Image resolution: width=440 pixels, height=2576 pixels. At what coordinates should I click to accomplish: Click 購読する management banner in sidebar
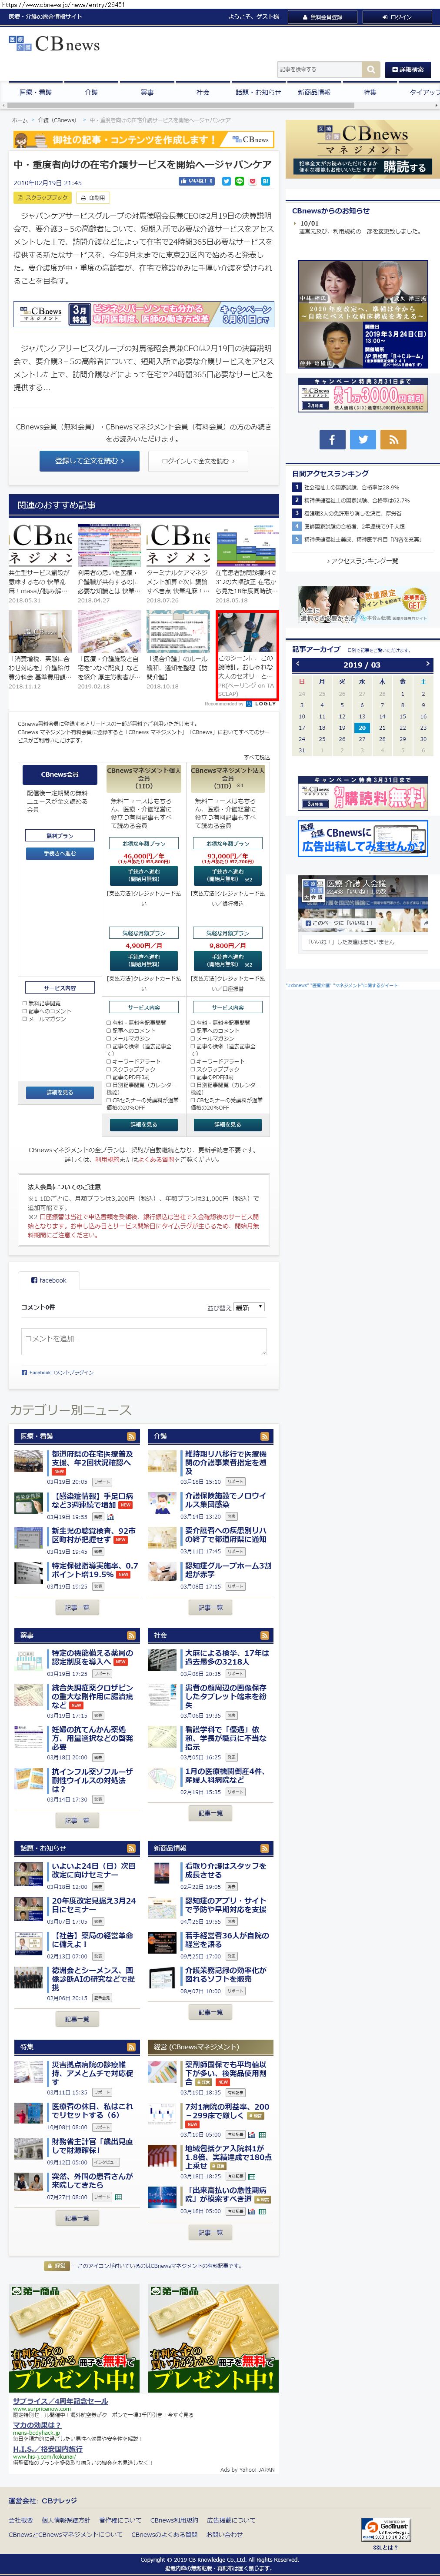(x=363, y=149)
